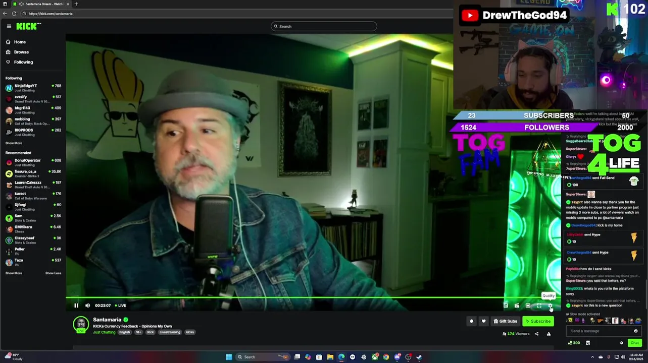Enter fullscreen on the video player

[x=539, y=306]
